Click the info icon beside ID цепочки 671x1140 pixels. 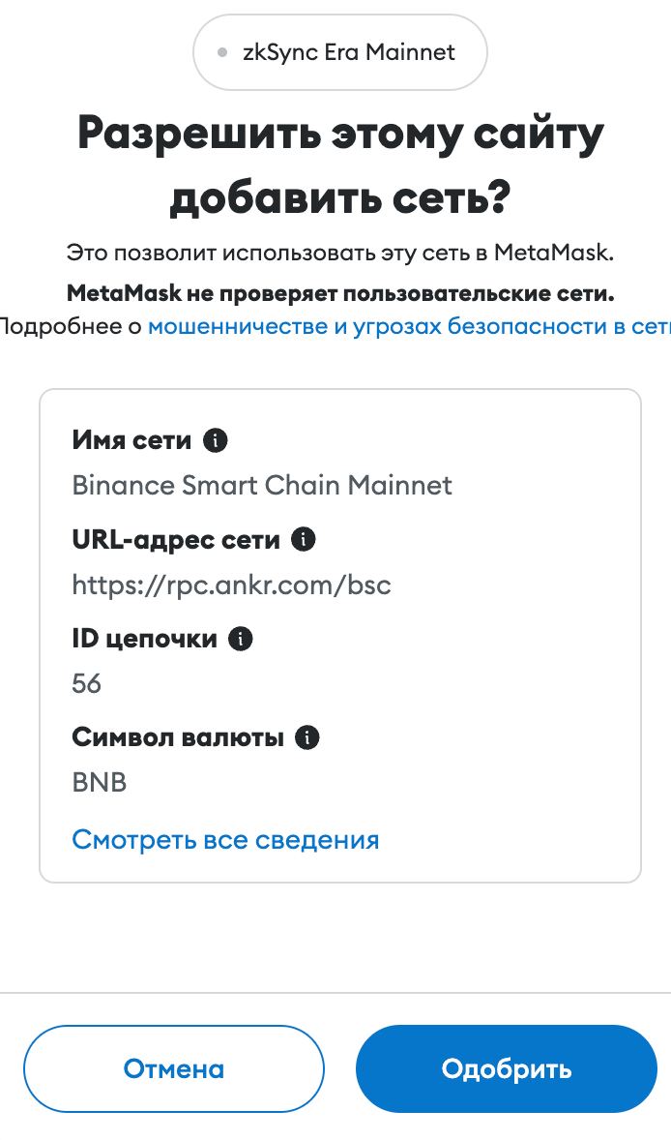(241, 639)
